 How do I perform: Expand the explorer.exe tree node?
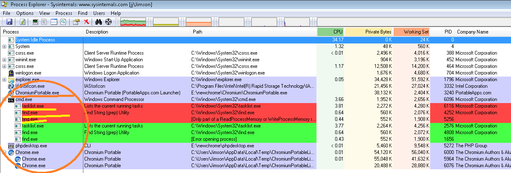[x=4, y=79]
